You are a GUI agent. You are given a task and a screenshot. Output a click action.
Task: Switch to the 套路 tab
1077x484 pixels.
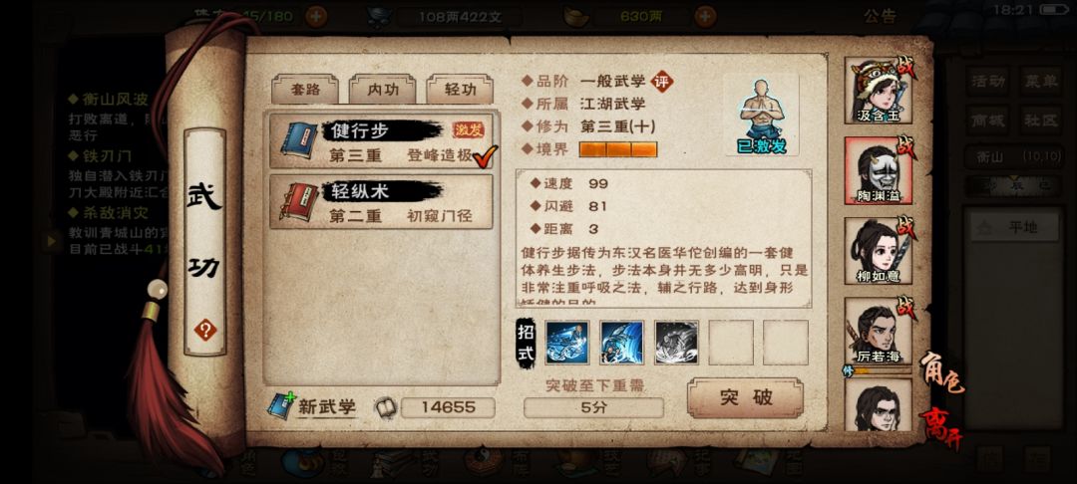click(305, 89)
